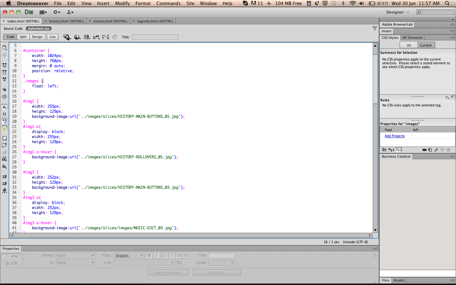Click the float property value 'left'
The width and height of the screenshot is (456, 285).
coord(434,130)
